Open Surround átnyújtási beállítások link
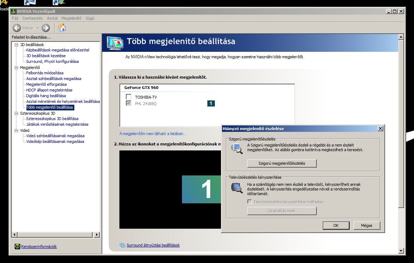414x263 pixels. [x=153, y=245]
